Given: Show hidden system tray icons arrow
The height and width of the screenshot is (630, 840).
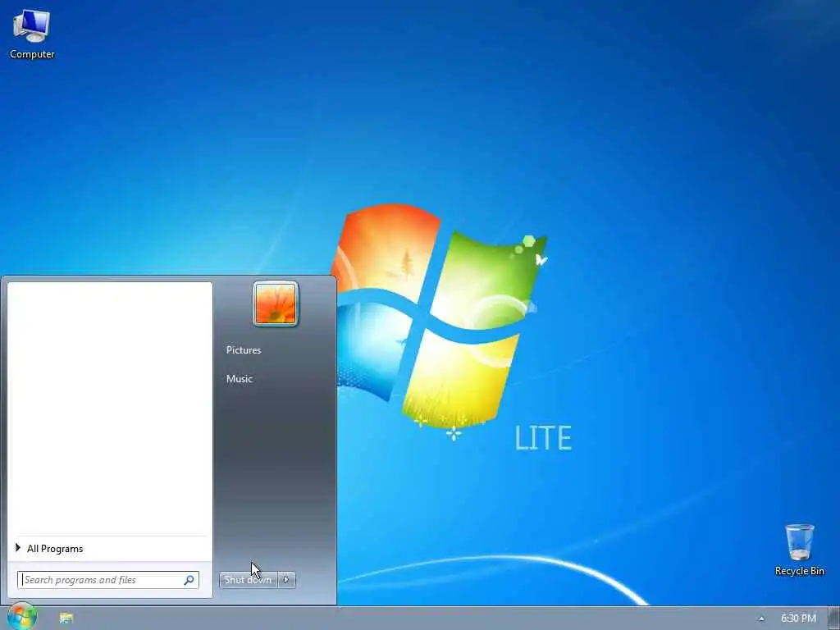Looking at the screenshot, I should (x=761, y=619).
